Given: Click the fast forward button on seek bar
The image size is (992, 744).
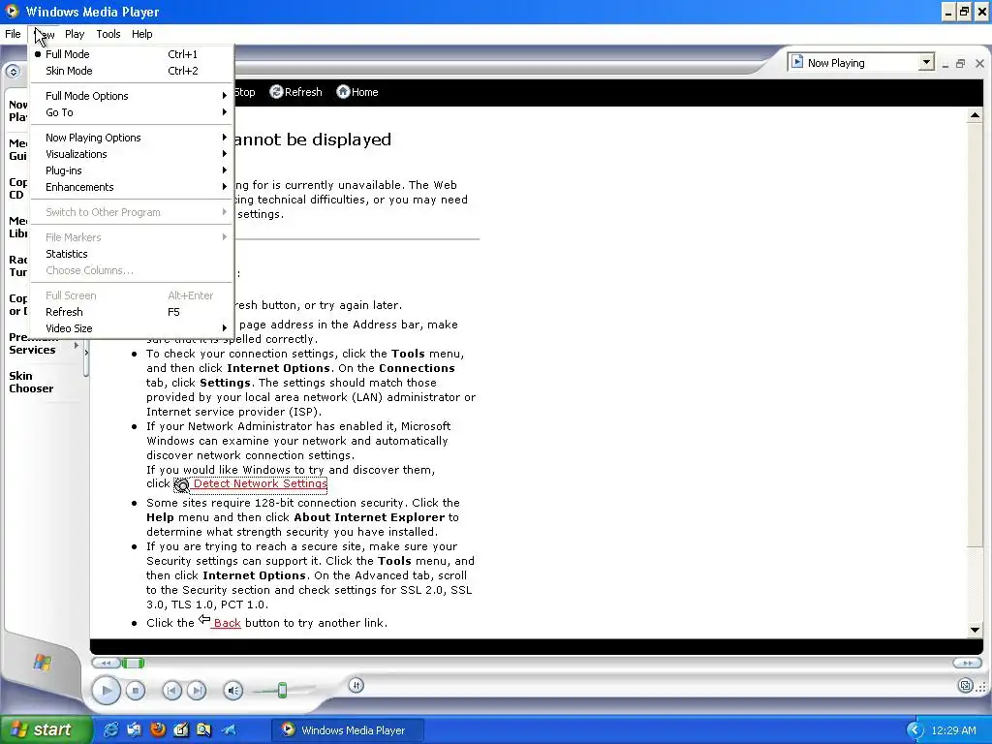Looking at the screenshot, I should coord(967,663).
